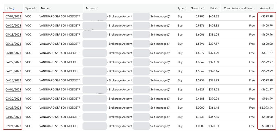Click the $373.22 price cell
This screenshot has width=279, height=134.
click(x=214, y=90)
